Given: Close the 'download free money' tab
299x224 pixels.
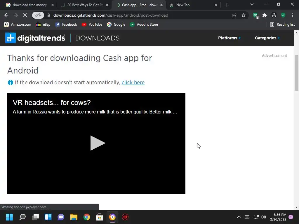Looking at the screenshot, I should point(53,5).
